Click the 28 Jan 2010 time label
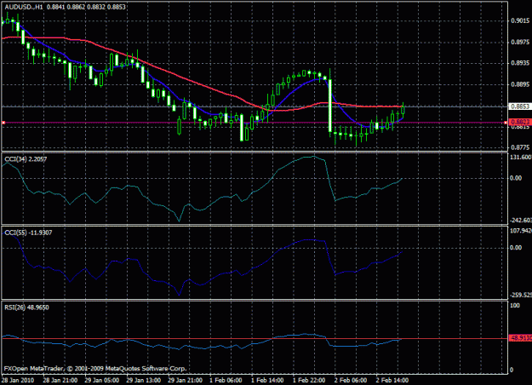The height and width of the screenshot is (385, 532). 18,380
